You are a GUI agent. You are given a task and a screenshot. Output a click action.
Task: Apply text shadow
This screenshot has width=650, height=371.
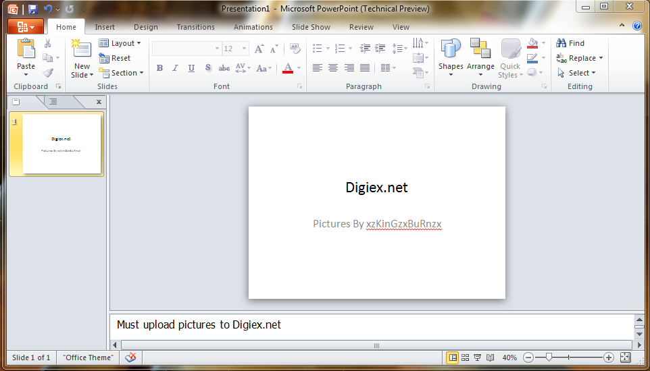pyautogui.click(x=208, y=68)
